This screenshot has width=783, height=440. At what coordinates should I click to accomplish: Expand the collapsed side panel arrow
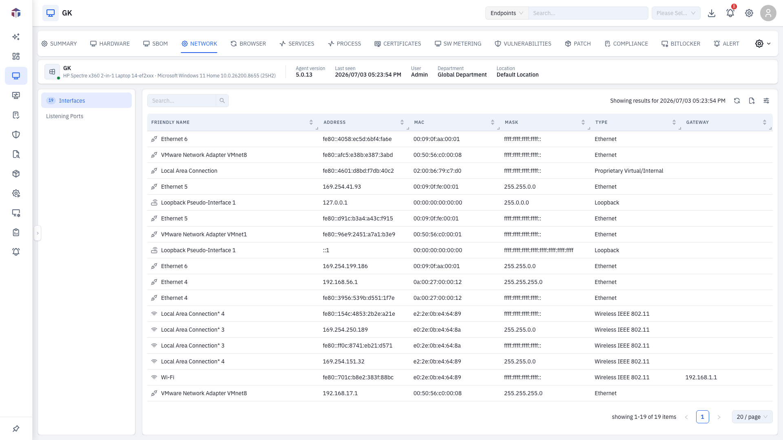coord(38,233)
